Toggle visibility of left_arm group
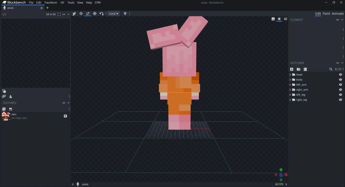Screen dimensions: 345x187 340,85
